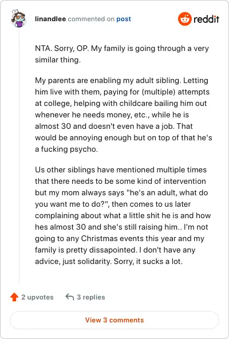Open the "3 replies" label
This screenshot has width=229, height=339.
(x=91, y=297)
